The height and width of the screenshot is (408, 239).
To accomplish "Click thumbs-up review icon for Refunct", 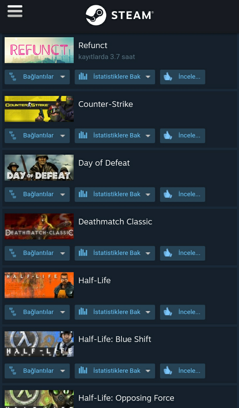I will [x=168, y=77].
